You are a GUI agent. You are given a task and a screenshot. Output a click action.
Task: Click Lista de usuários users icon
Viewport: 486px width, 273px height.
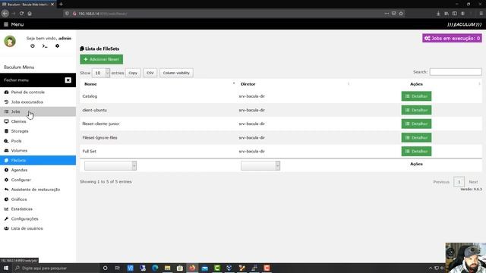(x=6, y=228)
